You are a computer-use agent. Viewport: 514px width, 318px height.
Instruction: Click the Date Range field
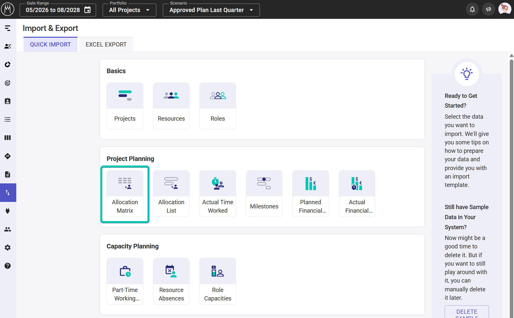[58, 10]
